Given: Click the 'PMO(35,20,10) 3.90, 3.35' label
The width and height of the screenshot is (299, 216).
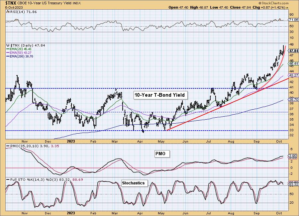Looking at the screenshot, I should coord(35,146).
